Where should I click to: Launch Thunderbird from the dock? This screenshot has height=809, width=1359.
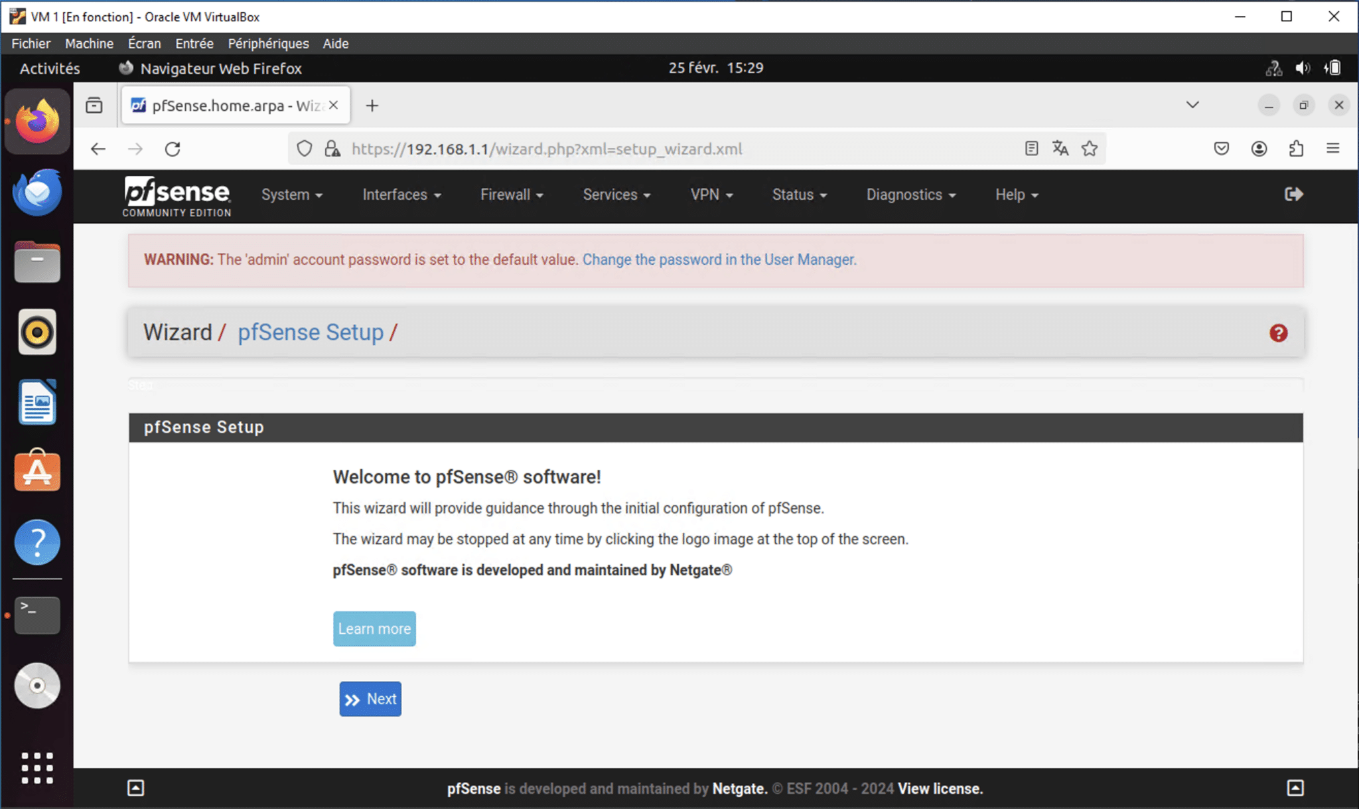click(x=37, y=192)
